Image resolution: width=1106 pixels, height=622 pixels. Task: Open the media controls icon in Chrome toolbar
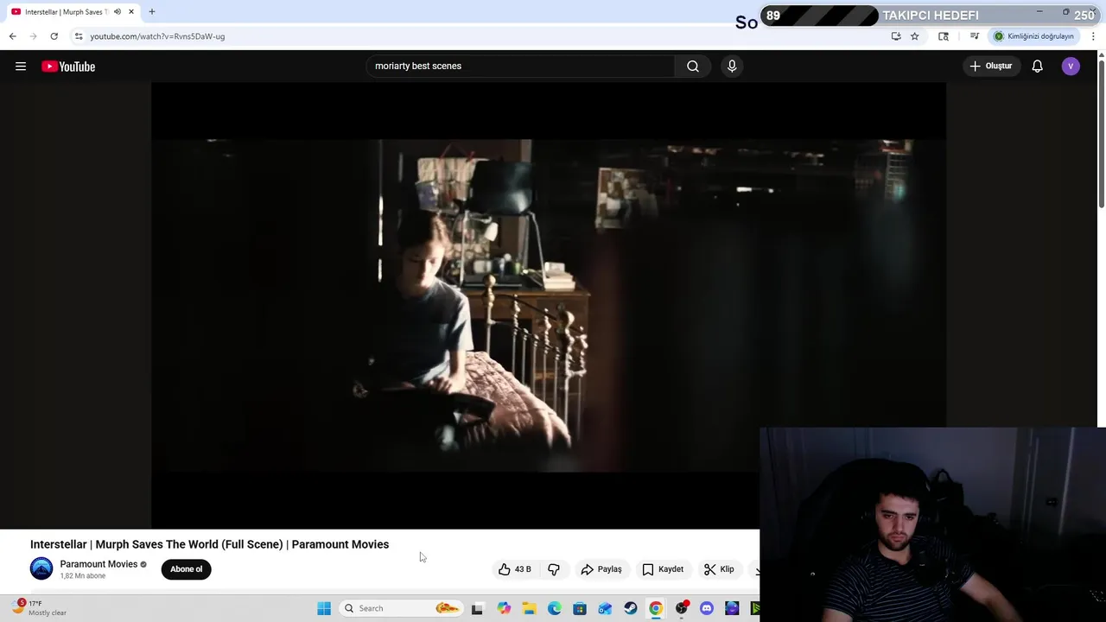click(x=975, y=36)
